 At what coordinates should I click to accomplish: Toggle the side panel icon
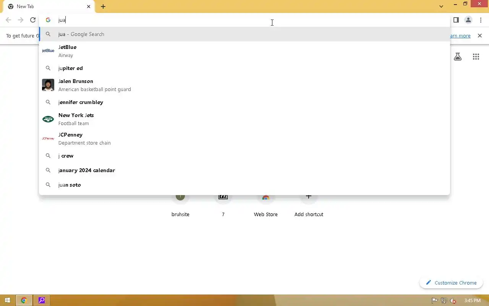[x=456, y=20]
